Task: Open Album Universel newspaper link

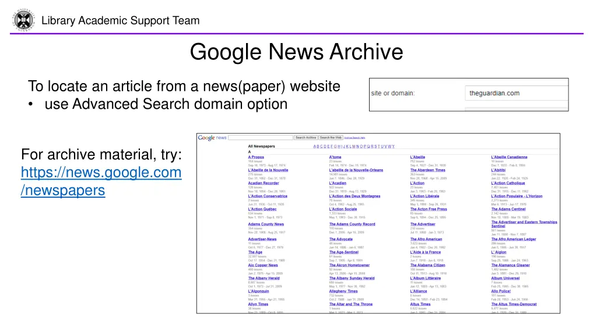Action: (x=505, y=279)
